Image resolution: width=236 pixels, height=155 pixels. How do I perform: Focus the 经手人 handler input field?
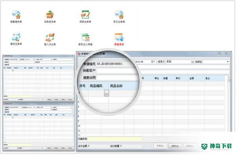[x=179, y=62]
